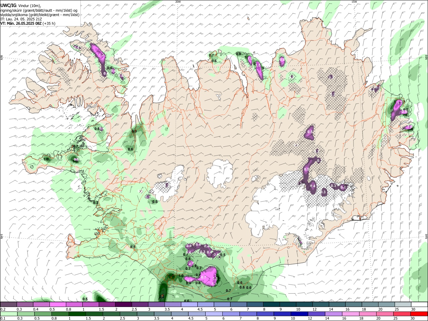Select the '64N' latitude label on the right map edge

(x=426, y=236)
